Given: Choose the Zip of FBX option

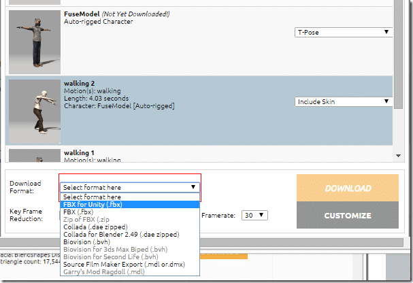Looking at the screenshot, I should 129,219.
